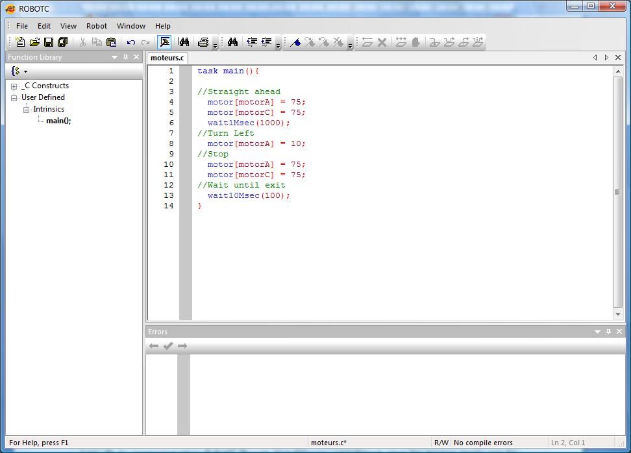This screenshot has width=631, height=453.
Task: Close the Errors panel
Action: [x=619, y=332]
